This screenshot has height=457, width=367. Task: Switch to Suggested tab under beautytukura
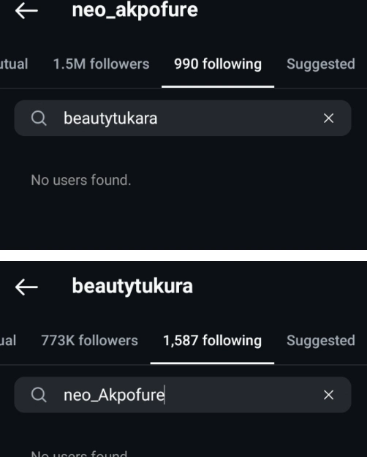[321, 341]
